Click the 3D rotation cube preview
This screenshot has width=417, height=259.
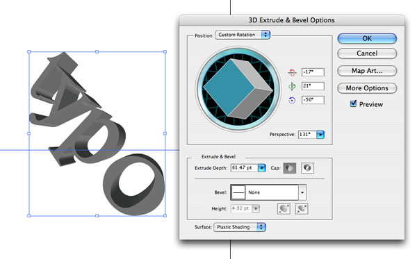238,89
